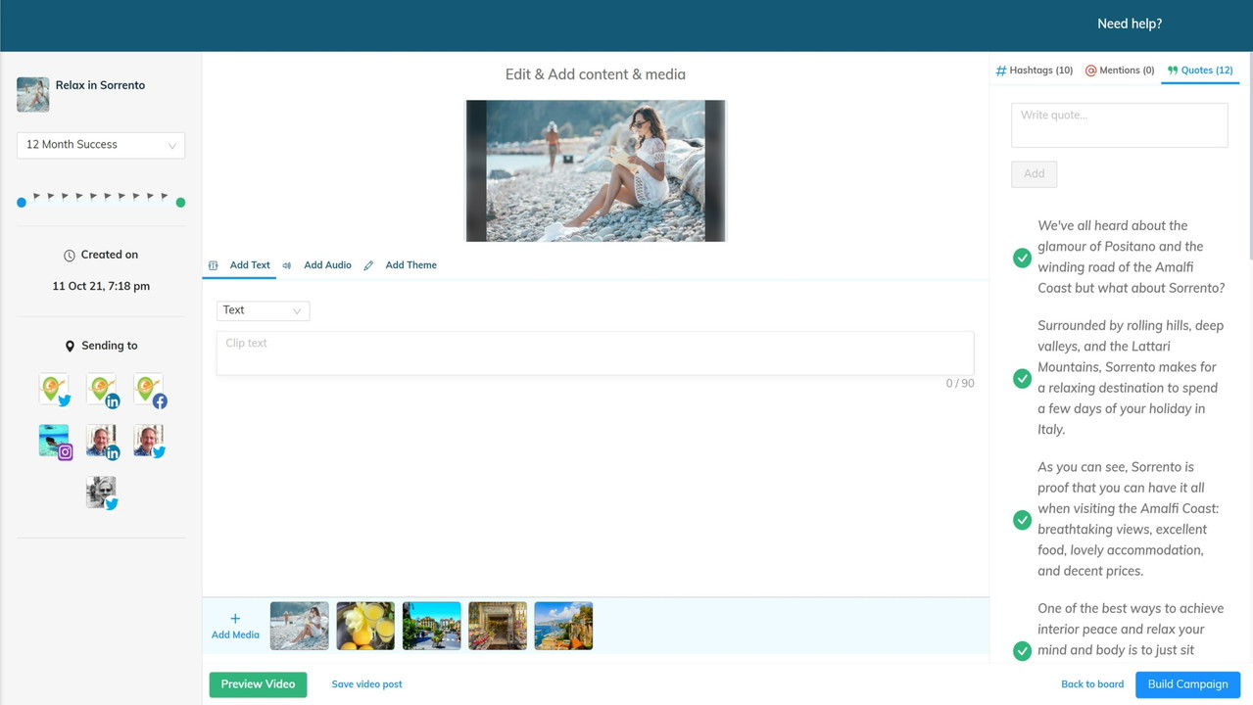Toggle checkmark for "Surrounded by rolling hills" quote

tap(1022, 378)
